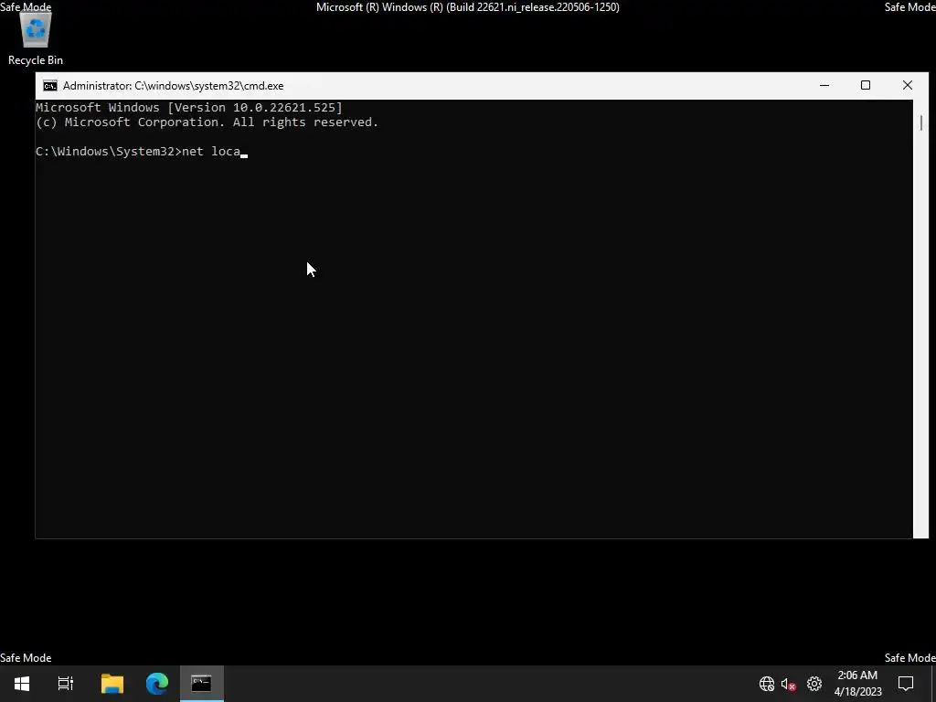Click the 'Microsoft Windows [Version 10.0.22621.525]' line
This screenshot has height=702, width=936.
tap(188, 108)
